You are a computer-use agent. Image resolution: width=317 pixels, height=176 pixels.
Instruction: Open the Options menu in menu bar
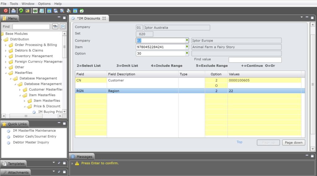click(44, 4)
